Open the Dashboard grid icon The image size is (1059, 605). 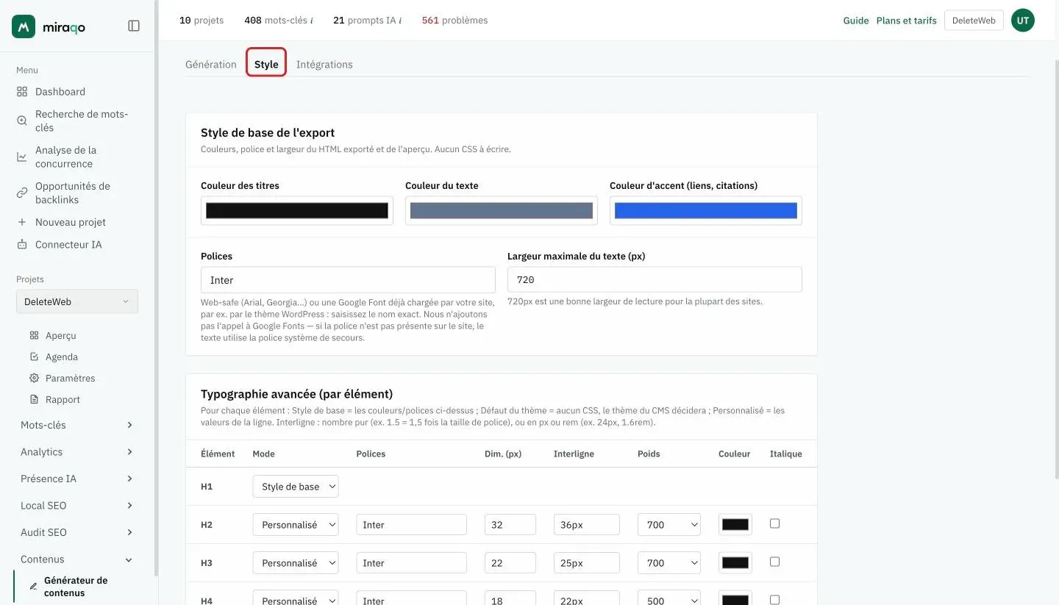(x=22, y=92)
